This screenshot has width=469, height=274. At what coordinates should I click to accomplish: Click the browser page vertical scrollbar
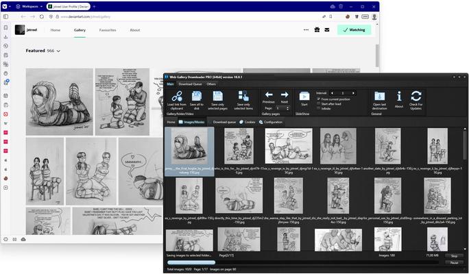[377, 56]
